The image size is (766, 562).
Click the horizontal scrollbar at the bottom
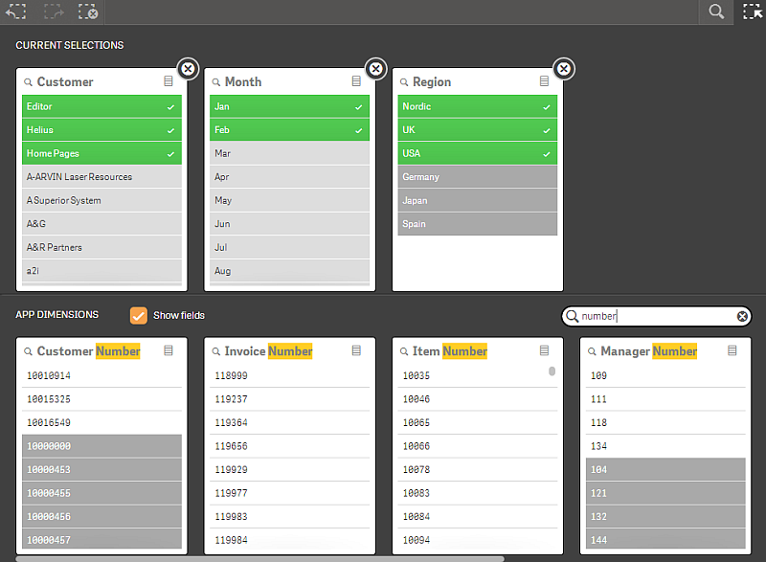(x=259, y=558)
